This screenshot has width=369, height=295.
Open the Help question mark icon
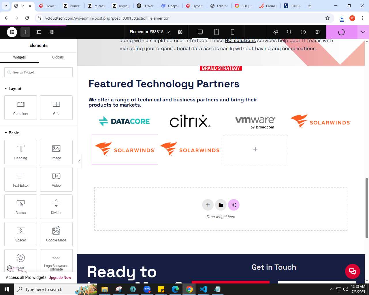(303, 32)
